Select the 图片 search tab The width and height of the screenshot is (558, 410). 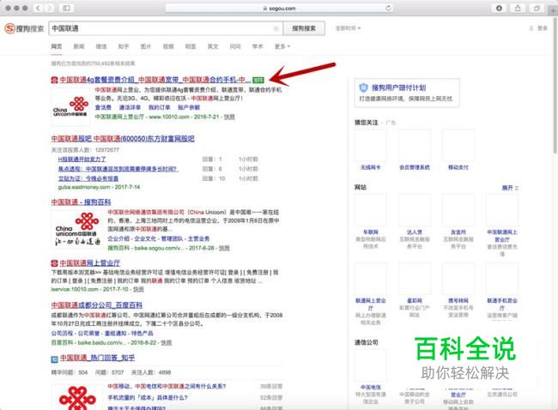coord(146,46)
